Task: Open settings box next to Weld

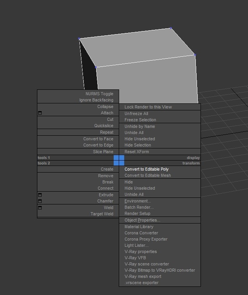Action: coord(40,208)
